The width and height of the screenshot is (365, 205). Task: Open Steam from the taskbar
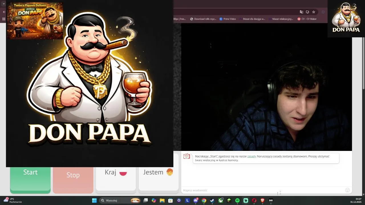[212, 200]
